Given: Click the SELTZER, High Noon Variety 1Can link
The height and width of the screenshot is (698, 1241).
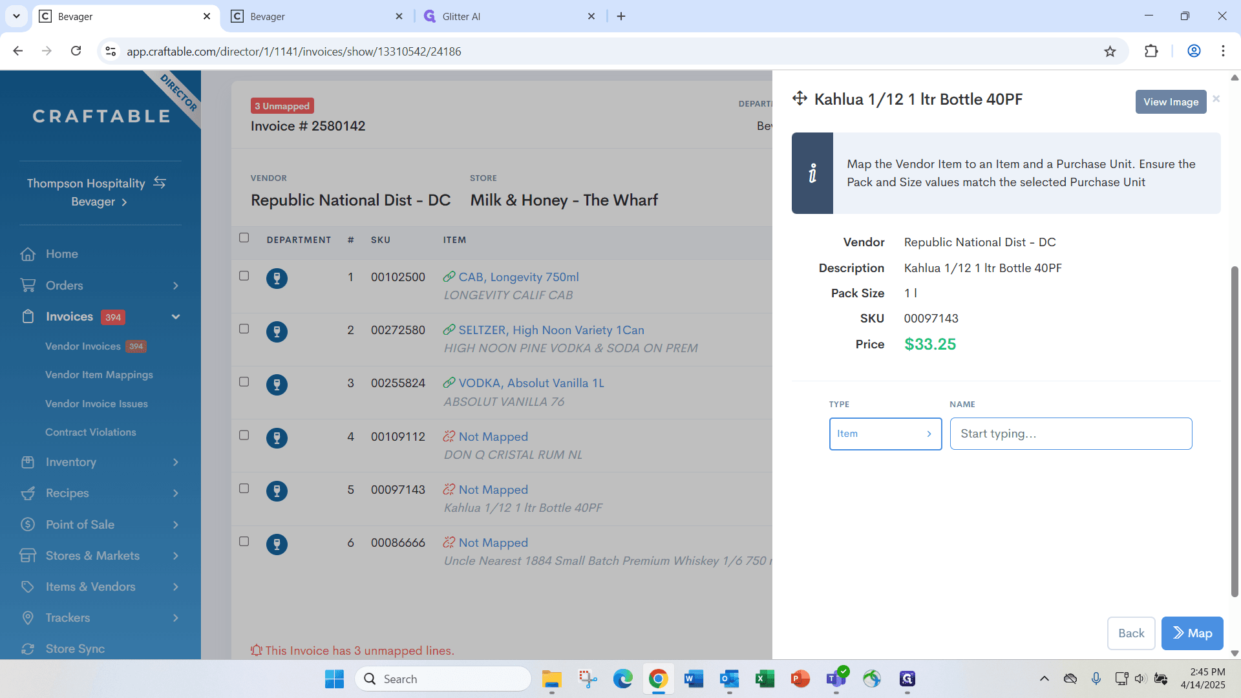Looking at the screenshot, I should click(551, 330).
